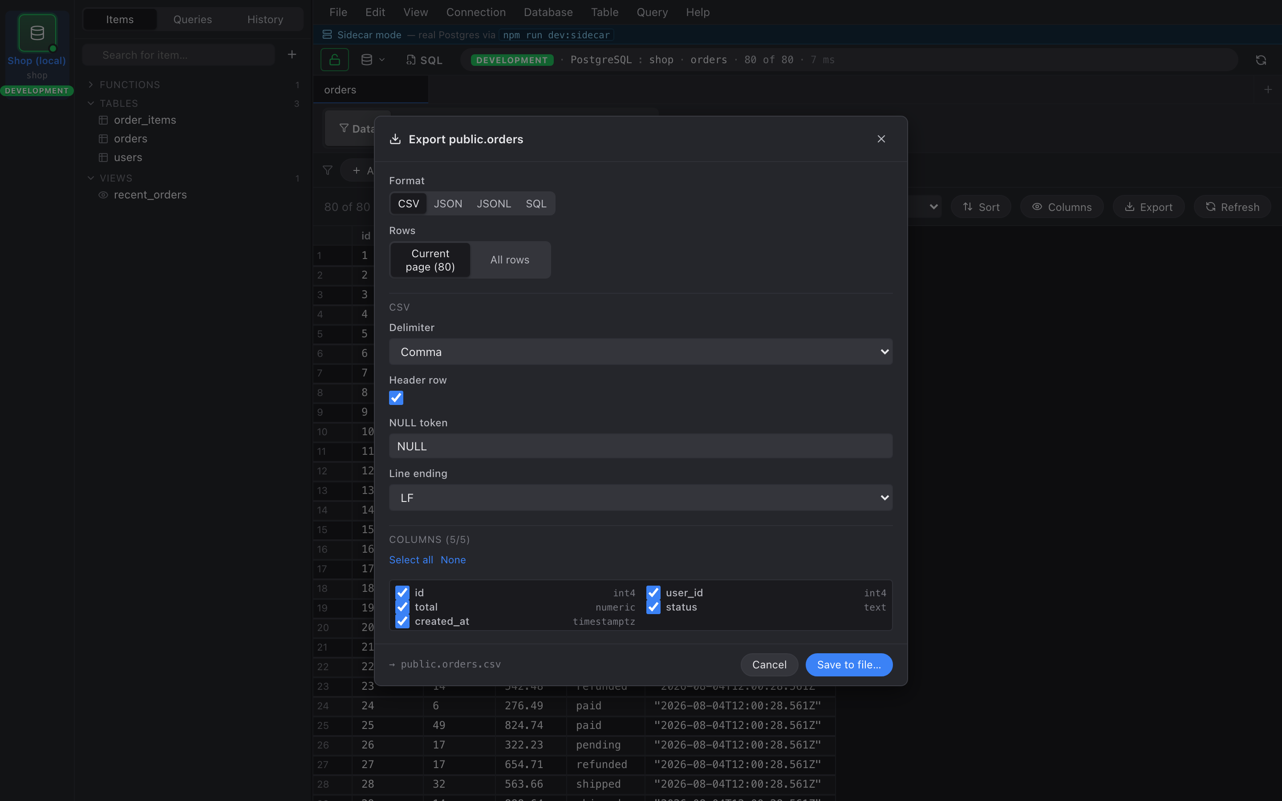Screen dimensions: 1282x801
Task: Open the Line ending LF dropdown
Action: [641, 498]
